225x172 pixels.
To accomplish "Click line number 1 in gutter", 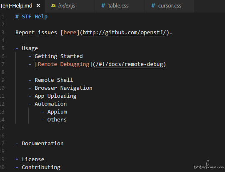I will coord(3,17).
